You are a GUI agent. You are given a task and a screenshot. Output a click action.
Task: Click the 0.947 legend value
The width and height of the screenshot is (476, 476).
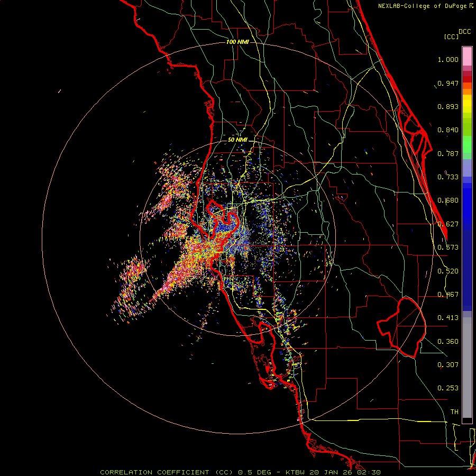448,83
